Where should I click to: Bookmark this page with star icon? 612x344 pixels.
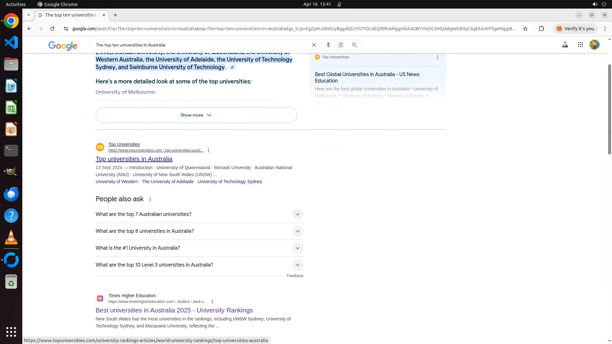coord(525,29)
